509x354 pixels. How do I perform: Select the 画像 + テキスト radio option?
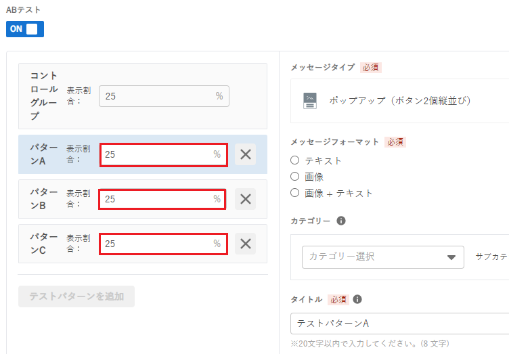(x=294, y=193)
